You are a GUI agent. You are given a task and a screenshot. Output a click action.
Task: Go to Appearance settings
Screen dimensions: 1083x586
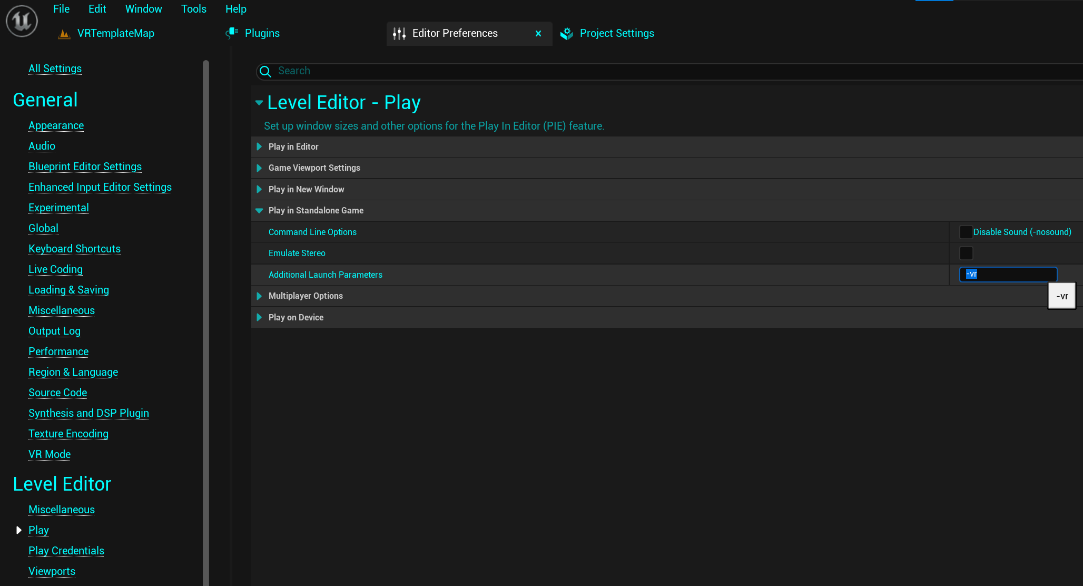[56, 125]
